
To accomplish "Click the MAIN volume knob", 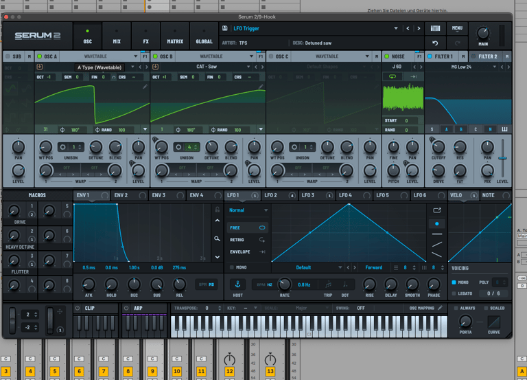I will [483, 33].
